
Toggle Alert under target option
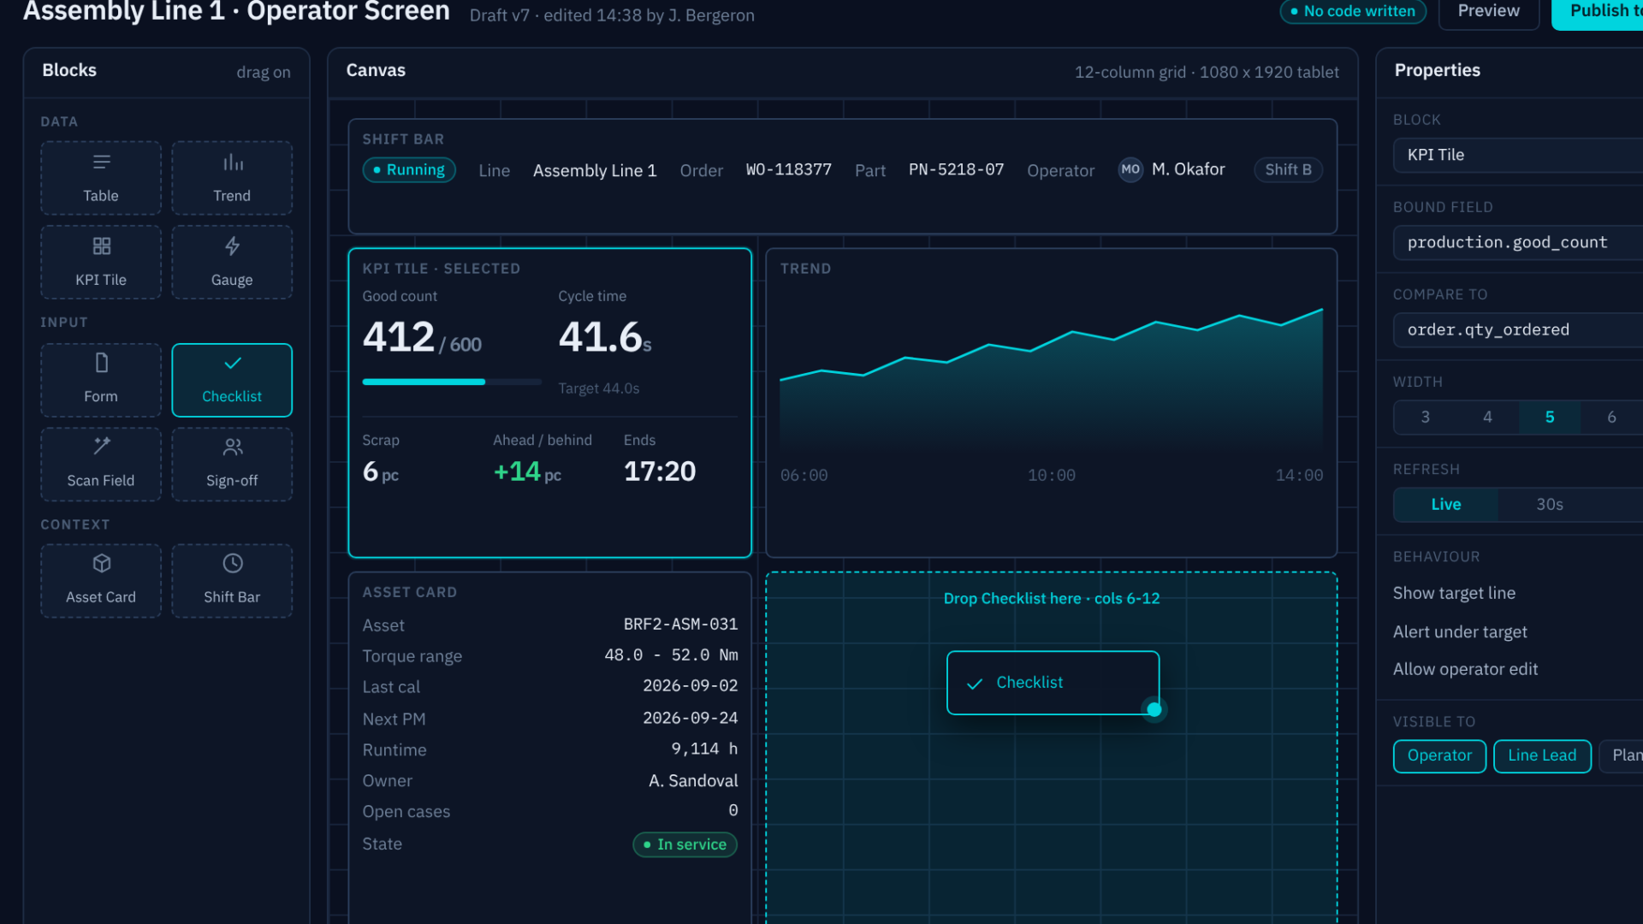click(1459, 632)
